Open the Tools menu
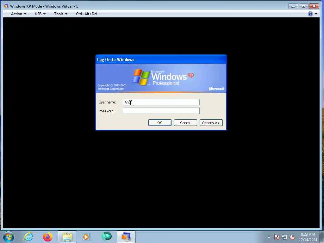 60,14
